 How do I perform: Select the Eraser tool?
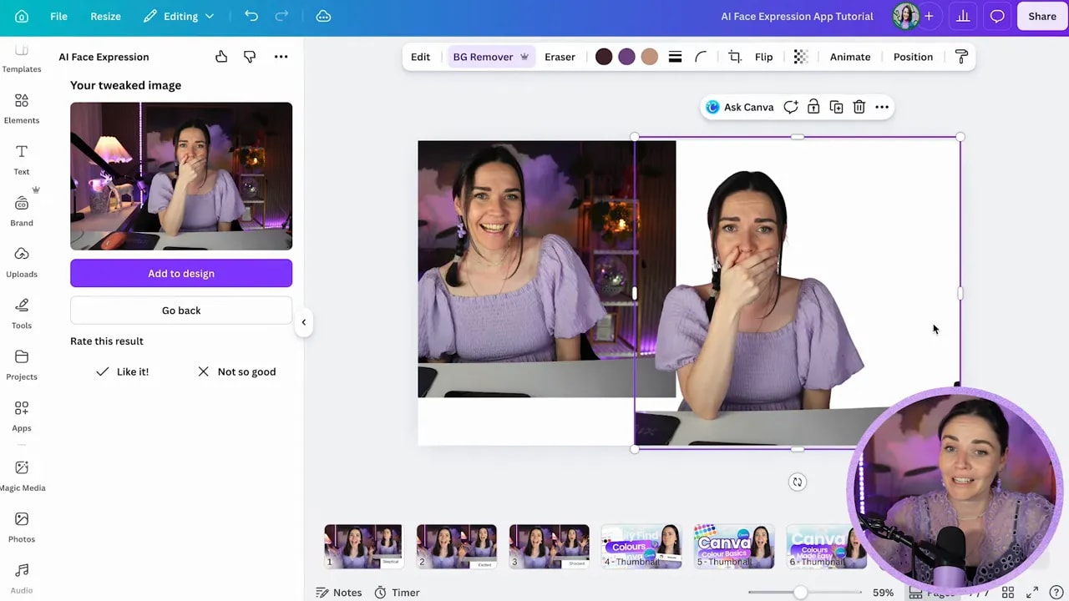pyautogui.click(x=560, y=57)
